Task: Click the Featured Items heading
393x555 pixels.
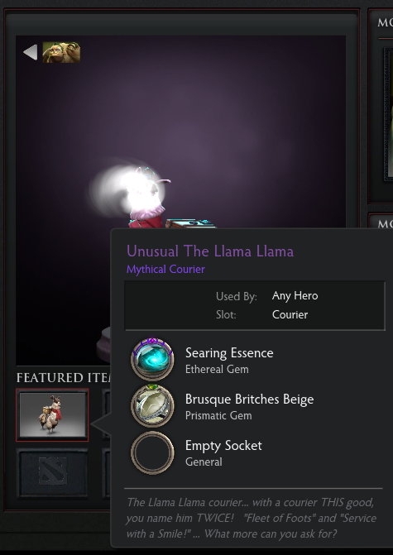Action: coord(64,378)
